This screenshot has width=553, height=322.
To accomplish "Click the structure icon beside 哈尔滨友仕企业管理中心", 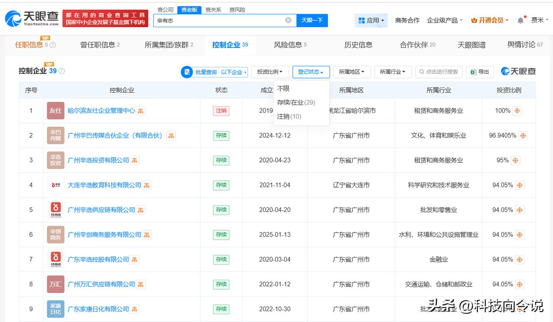I will (x=141, y=111).
